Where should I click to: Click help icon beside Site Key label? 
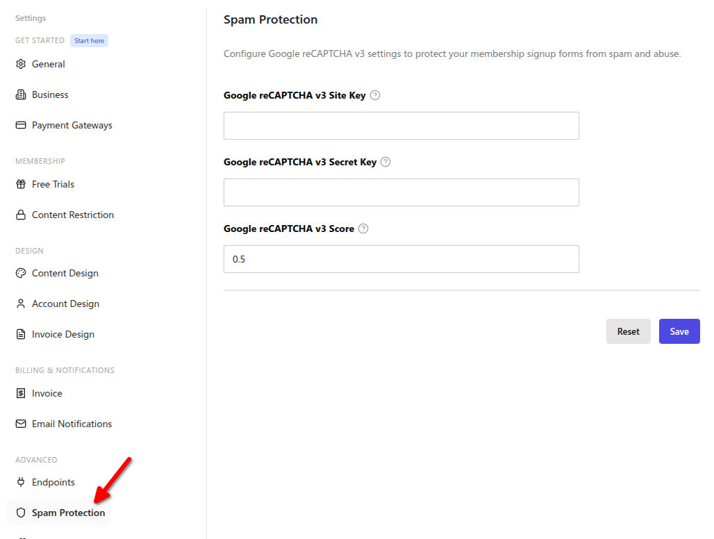coord(375,95)
